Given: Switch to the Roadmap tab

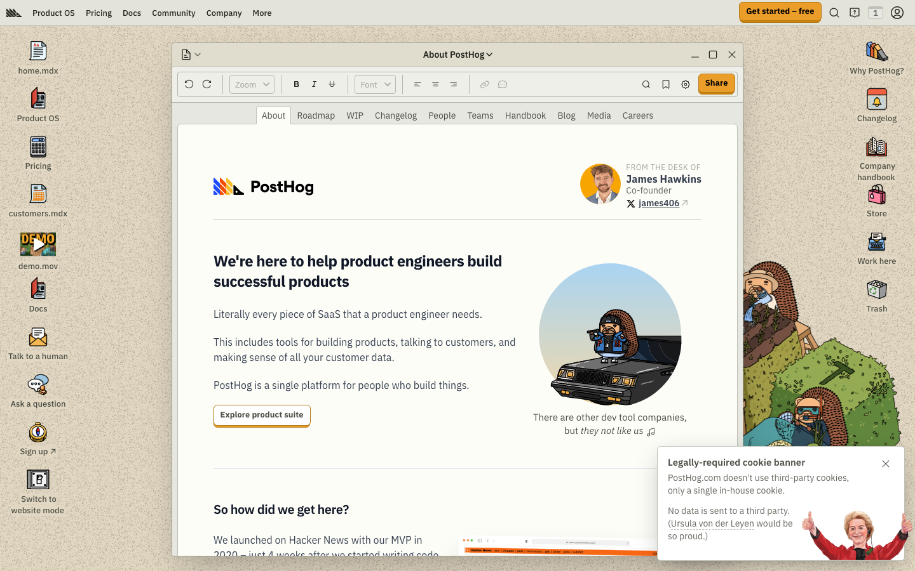Looking at the screenshot, I should (x=316, y=115).
